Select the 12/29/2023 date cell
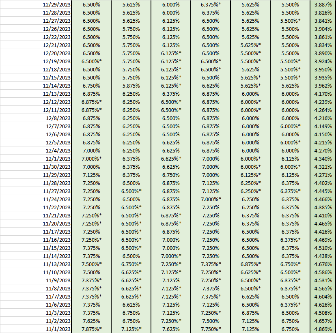This screenshot has height=333, width=336. click(56, 4)
